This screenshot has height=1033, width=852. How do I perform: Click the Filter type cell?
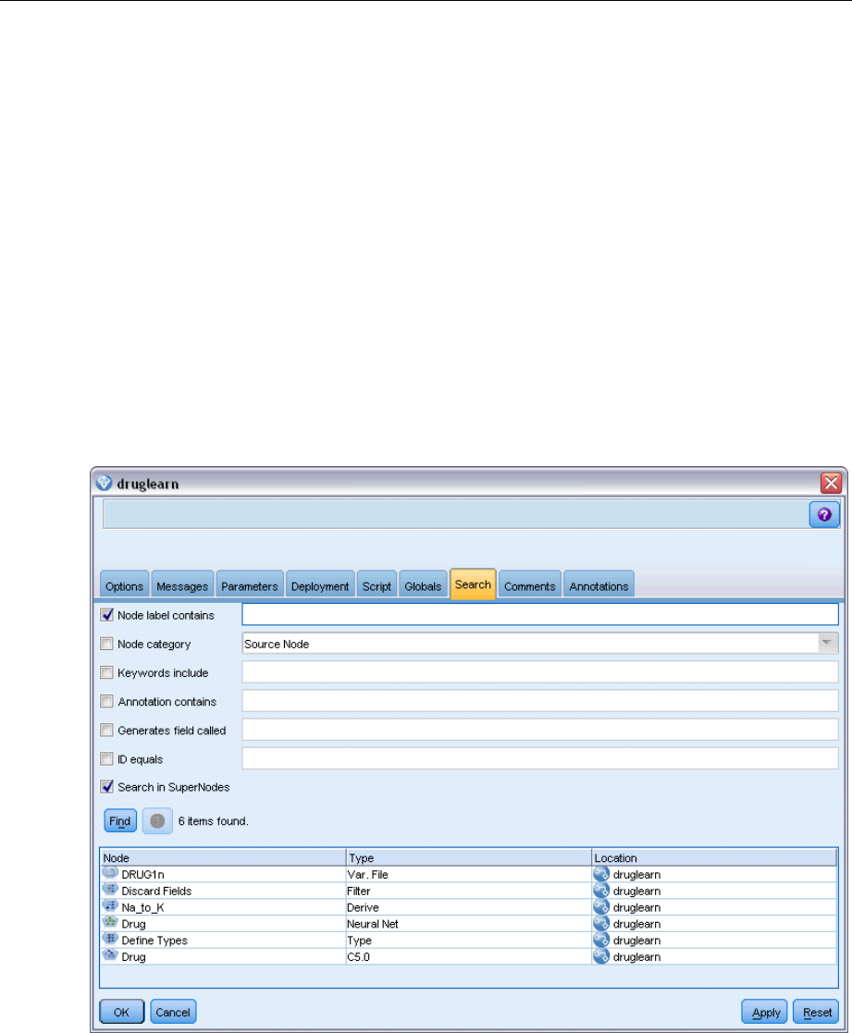(x=468, y=891)
